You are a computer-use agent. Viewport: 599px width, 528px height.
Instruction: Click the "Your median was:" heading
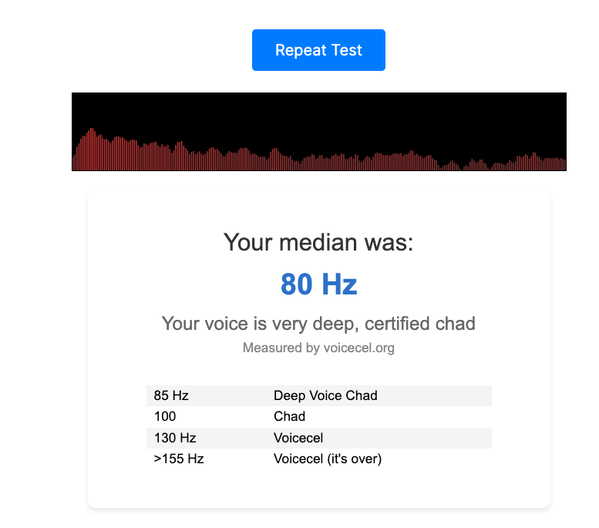coord(318,242)
